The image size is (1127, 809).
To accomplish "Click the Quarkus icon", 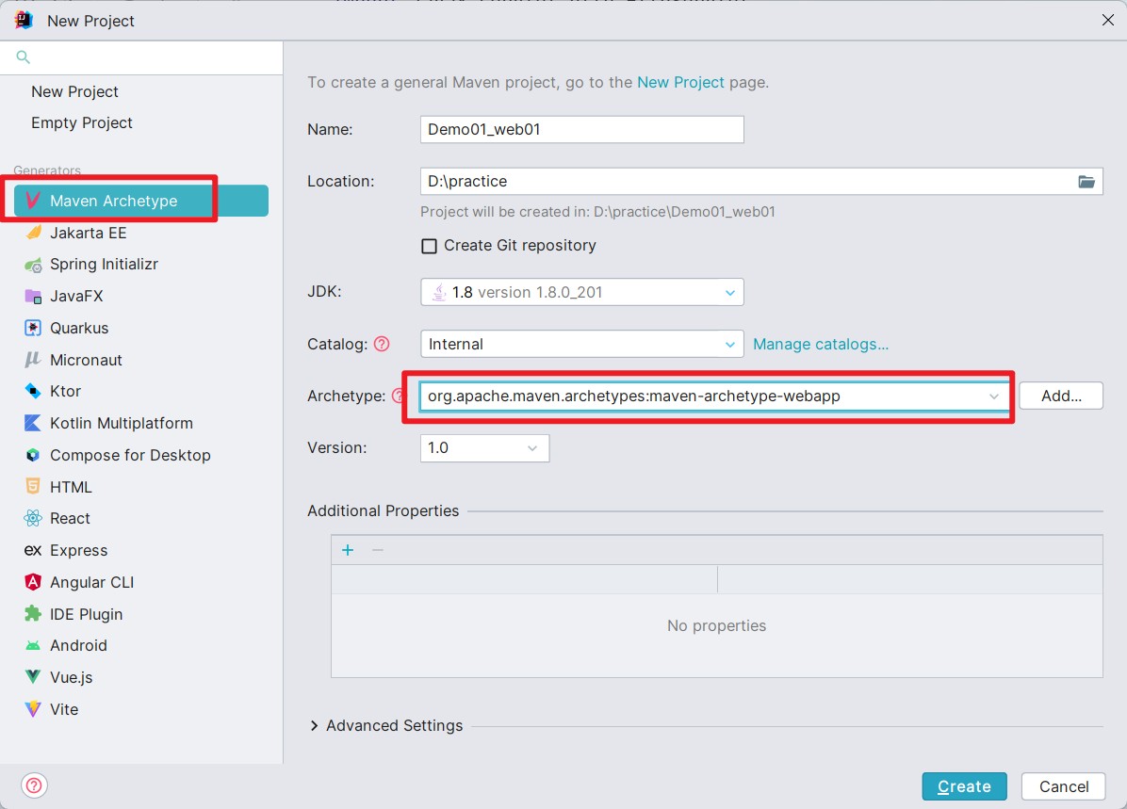I will [33, 328].
